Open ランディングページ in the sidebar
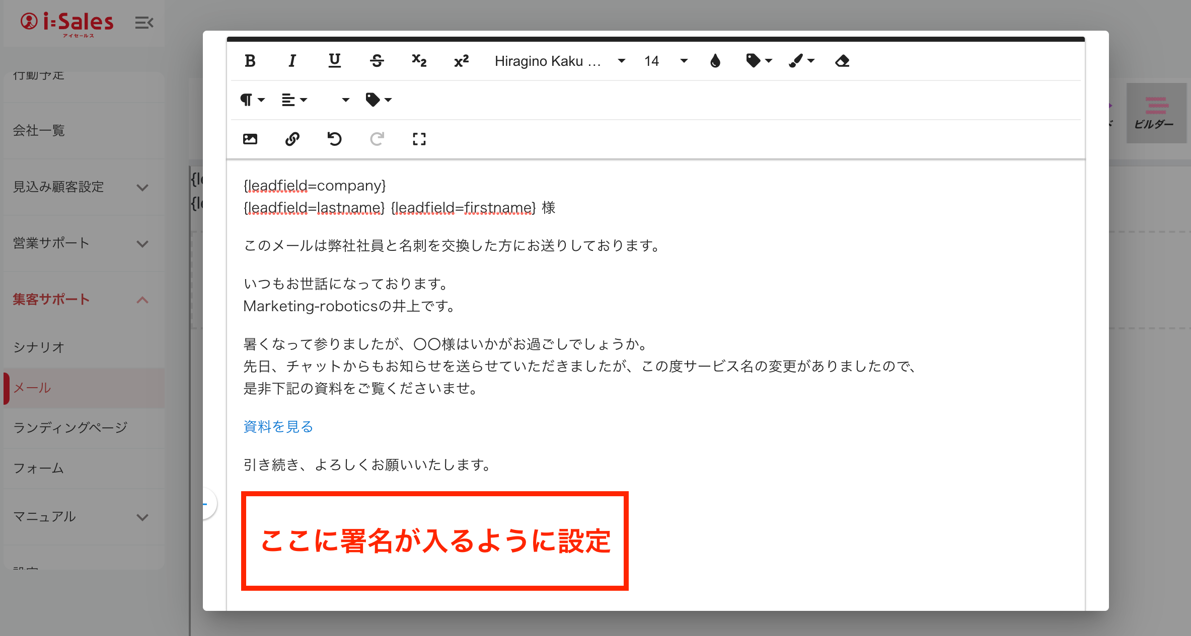 [70, 427]
